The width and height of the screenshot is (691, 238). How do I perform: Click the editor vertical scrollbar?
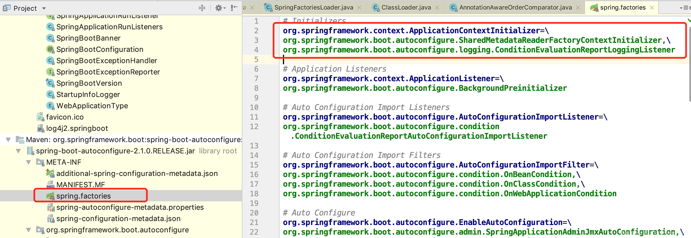[689, 64]
